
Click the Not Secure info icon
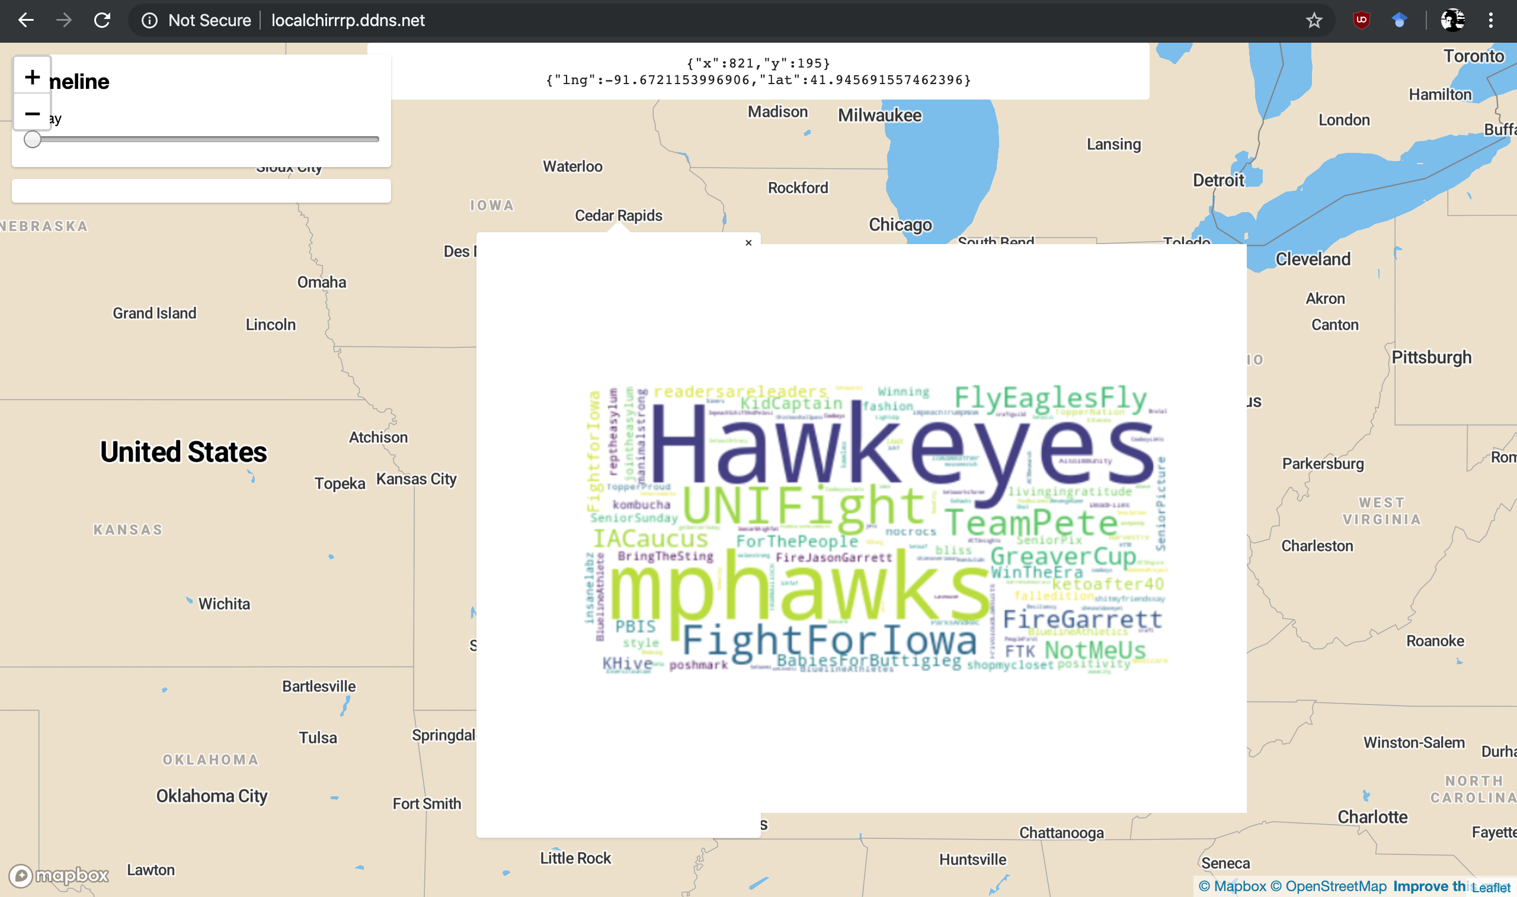(x=149, y=21)
